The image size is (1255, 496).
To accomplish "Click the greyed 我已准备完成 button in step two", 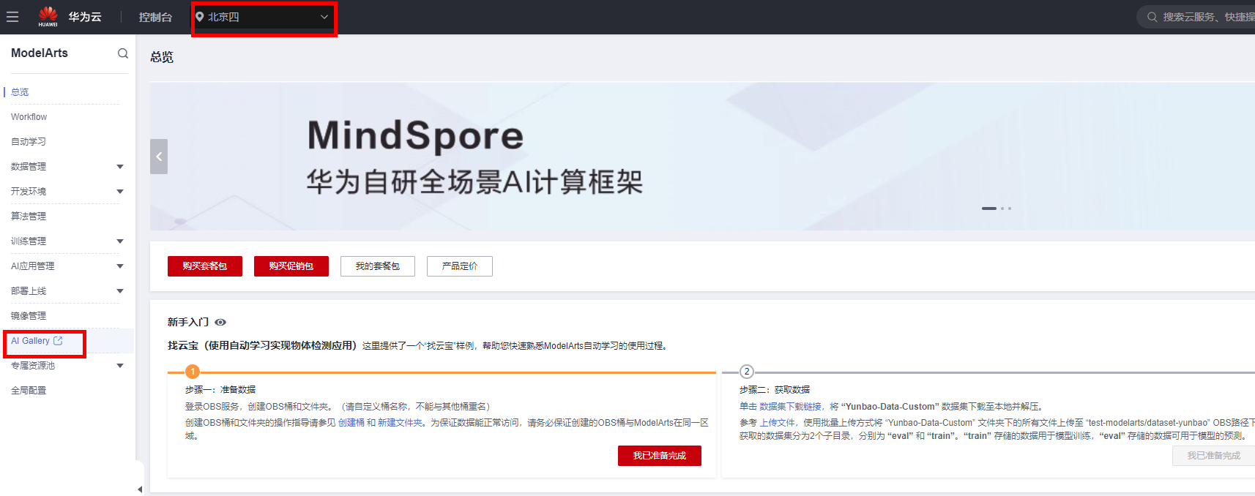I will point(1213,456).
